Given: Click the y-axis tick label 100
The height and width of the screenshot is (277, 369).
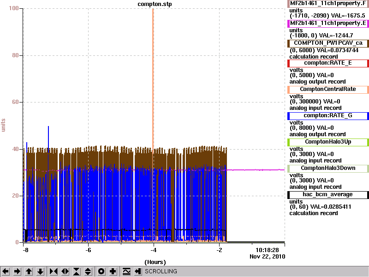Looking at the screenshot, I should [x=14, y=8].
